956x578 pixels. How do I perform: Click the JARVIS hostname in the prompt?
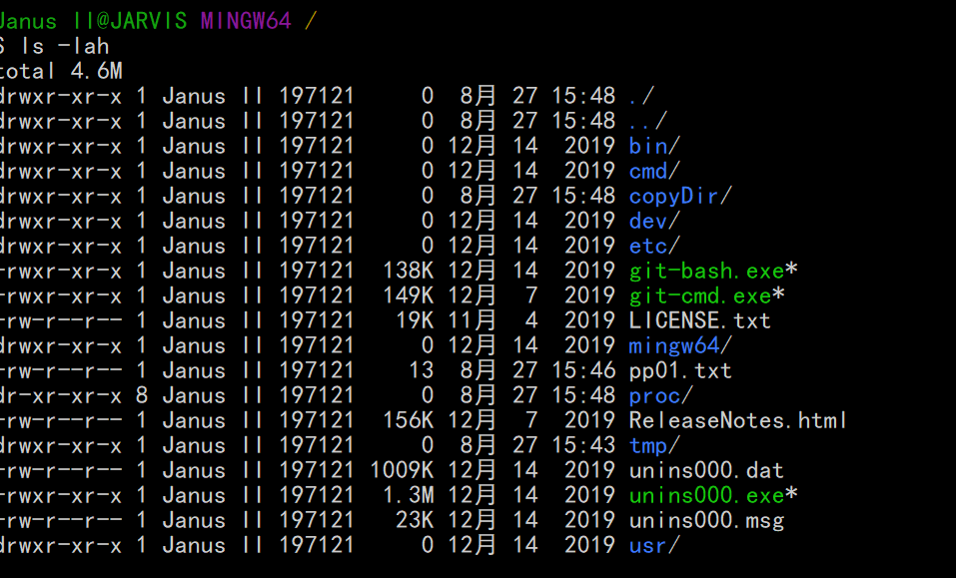pyautogui.click(x=148, y=21)
